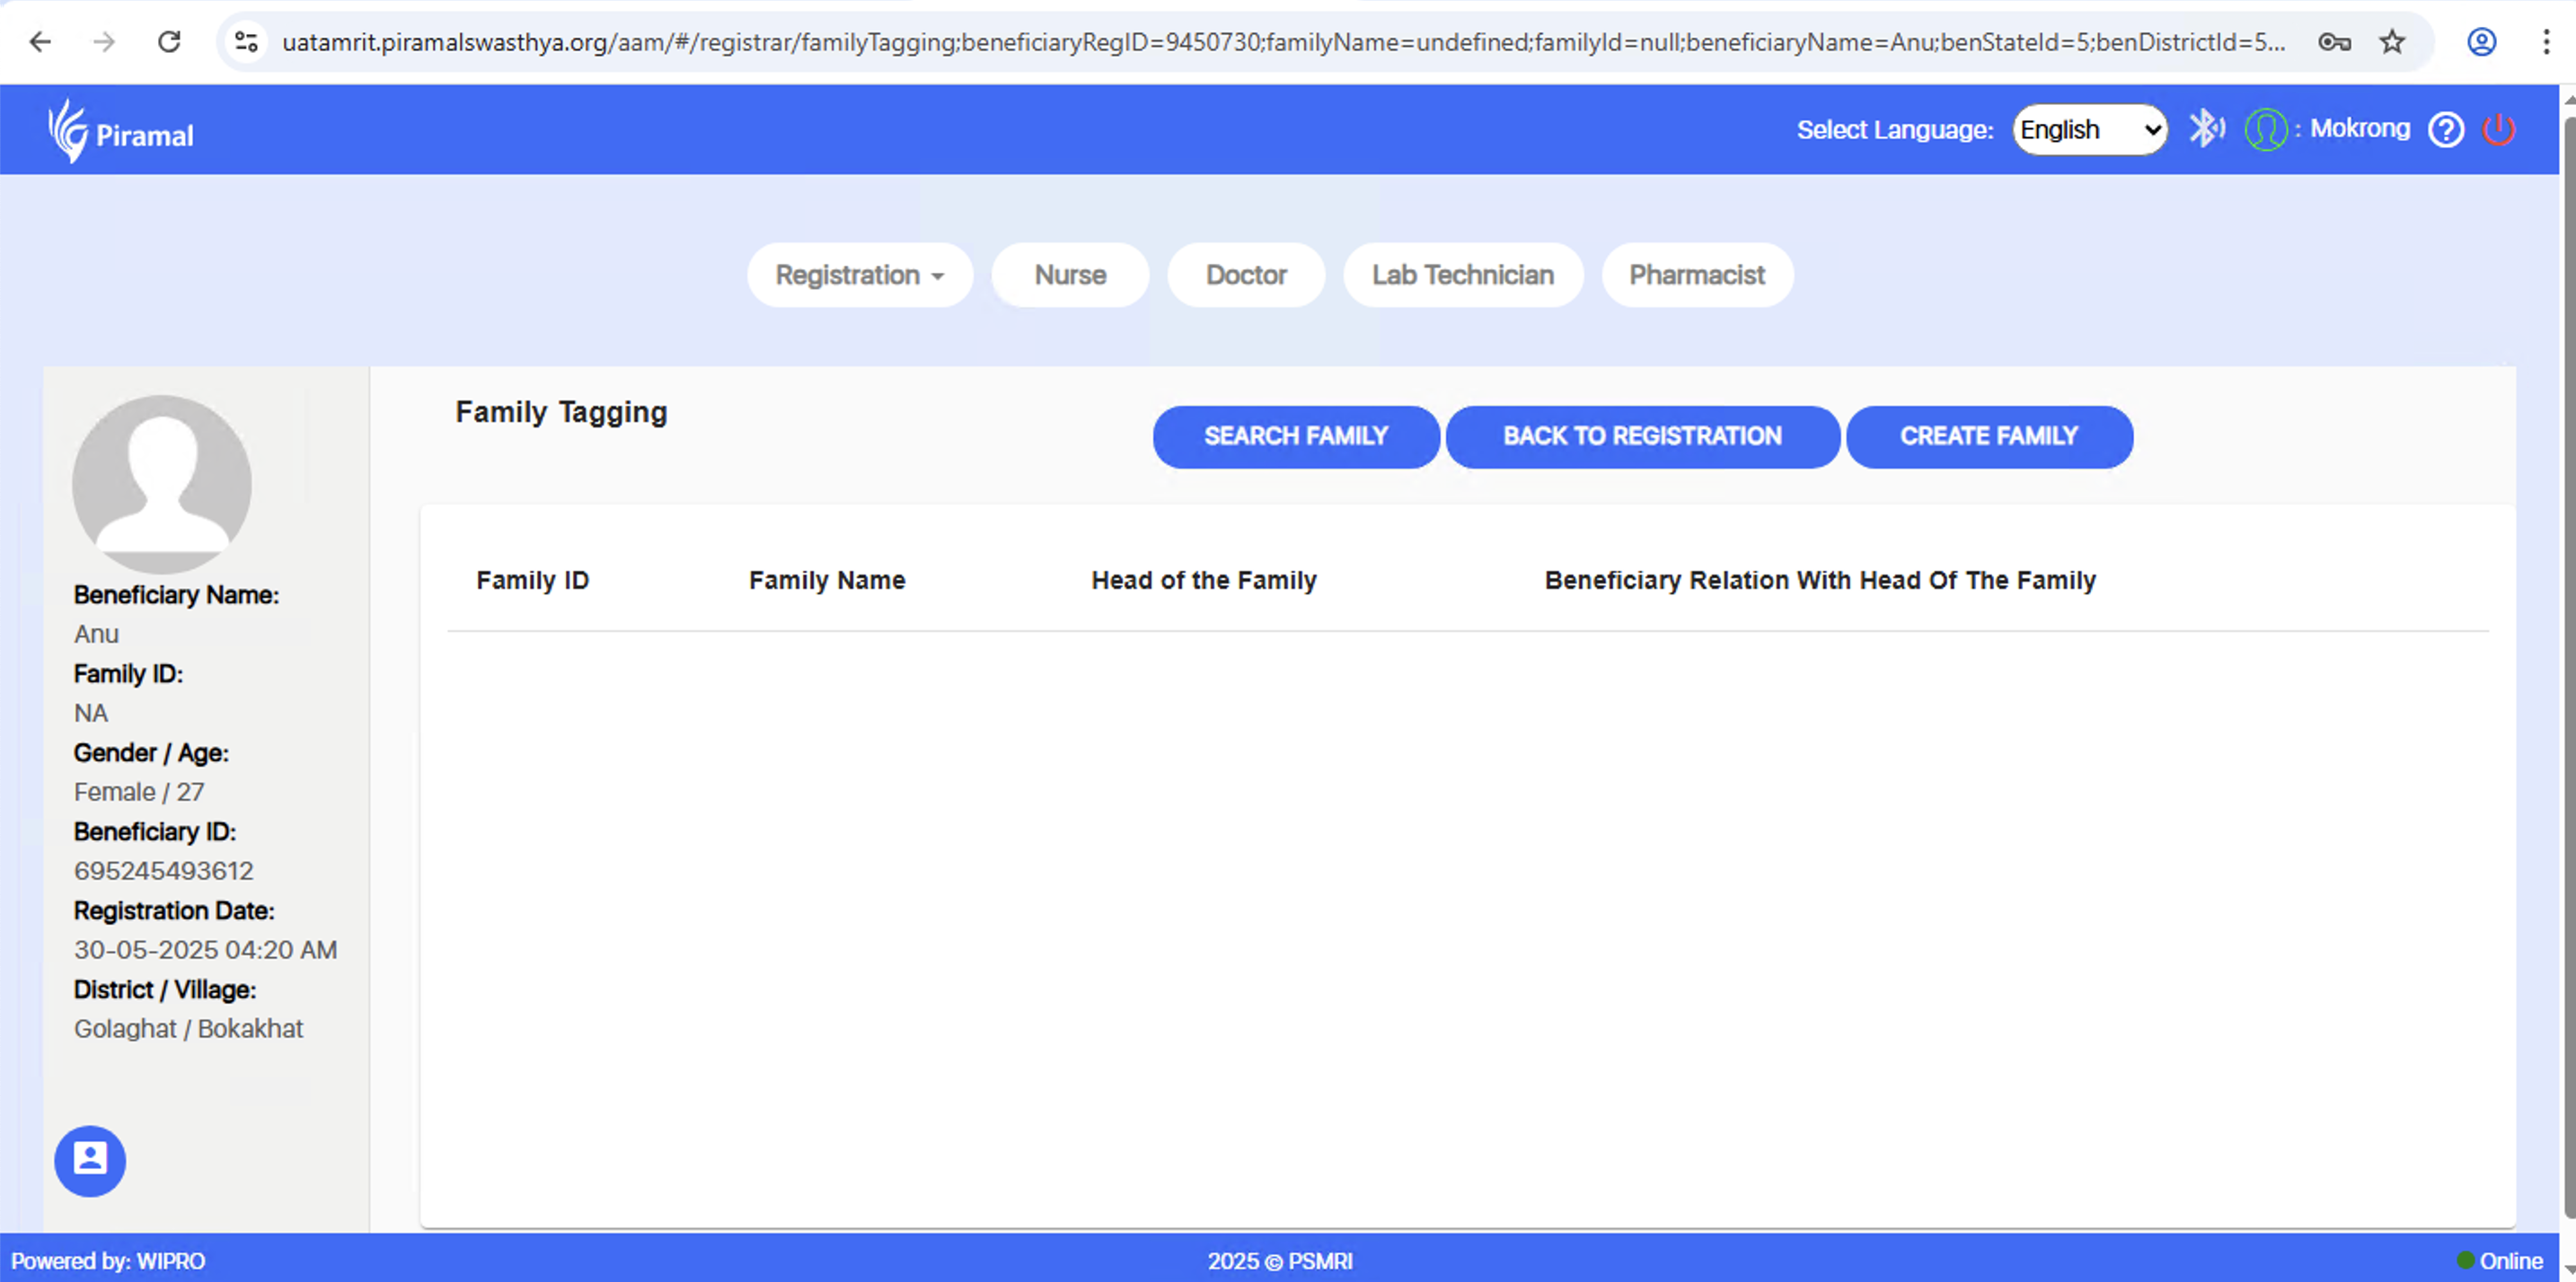Click BACK TO REGISTRATION button
The width and height of the screenshot is (2576, 1282).
pos(1642,436)
